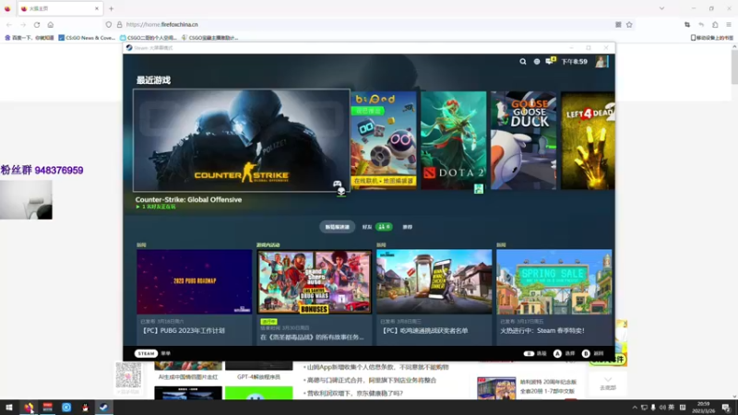This screenshot has height=415, width=738.
Task: Open Windows Start menu
Action: click(x=9, y=408)
